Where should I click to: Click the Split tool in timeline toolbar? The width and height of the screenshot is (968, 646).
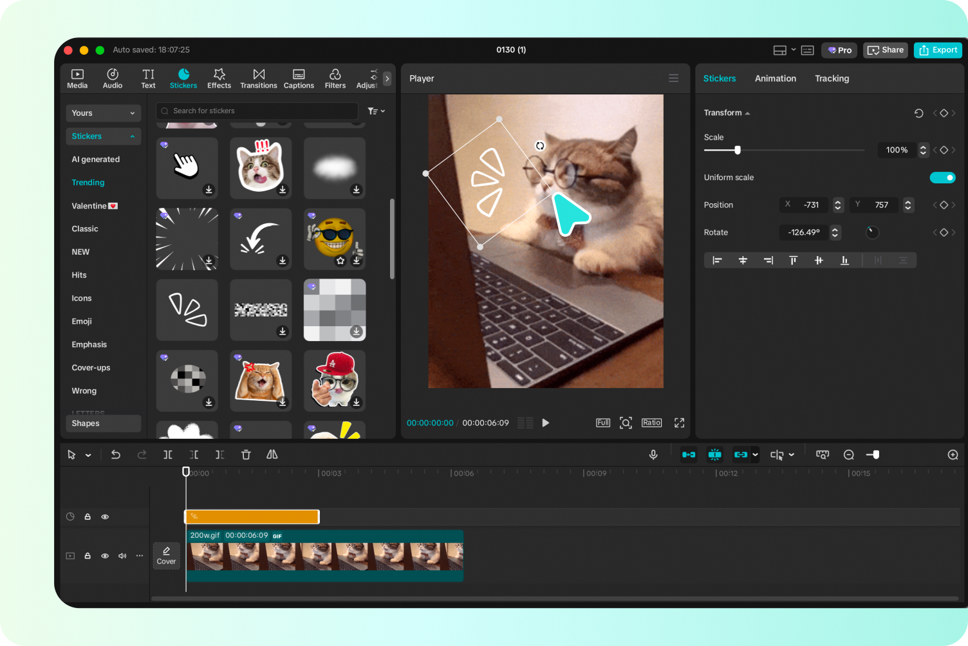pyautogui.click(x=168, y=454)
